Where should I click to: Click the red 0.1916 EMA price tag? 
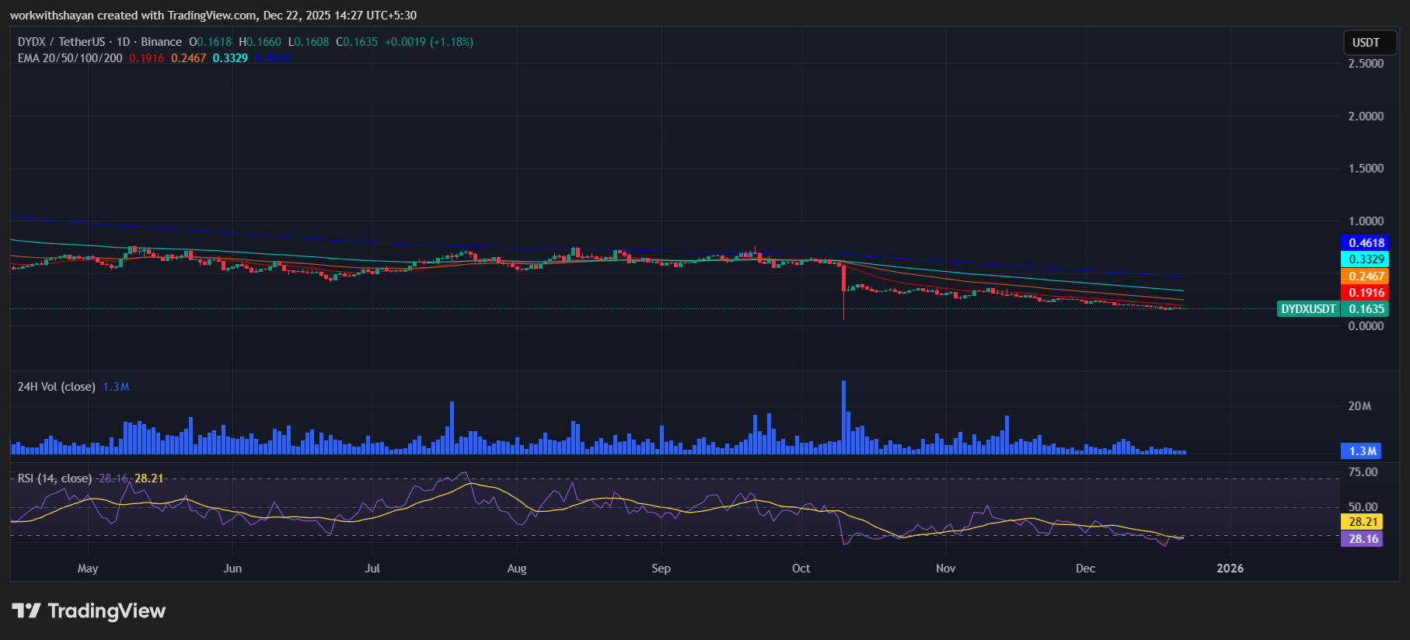[1366, 293]
